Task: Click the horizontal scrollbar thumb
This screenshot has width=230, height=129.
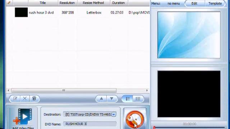Action: 64,90
